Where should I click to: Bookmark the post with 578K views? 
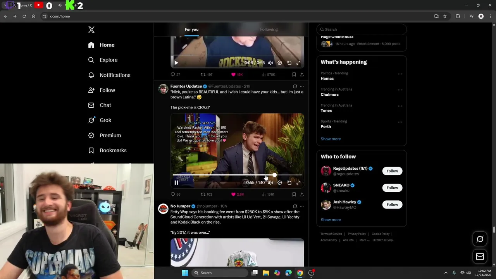point(294,74)
